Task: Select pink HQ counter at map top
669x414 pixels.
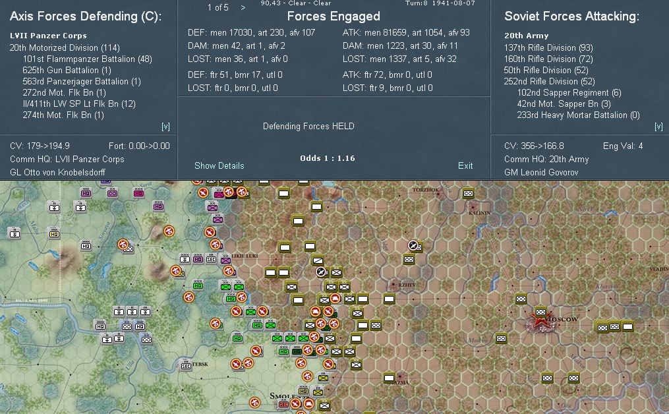Action: (x=138, y=193)
